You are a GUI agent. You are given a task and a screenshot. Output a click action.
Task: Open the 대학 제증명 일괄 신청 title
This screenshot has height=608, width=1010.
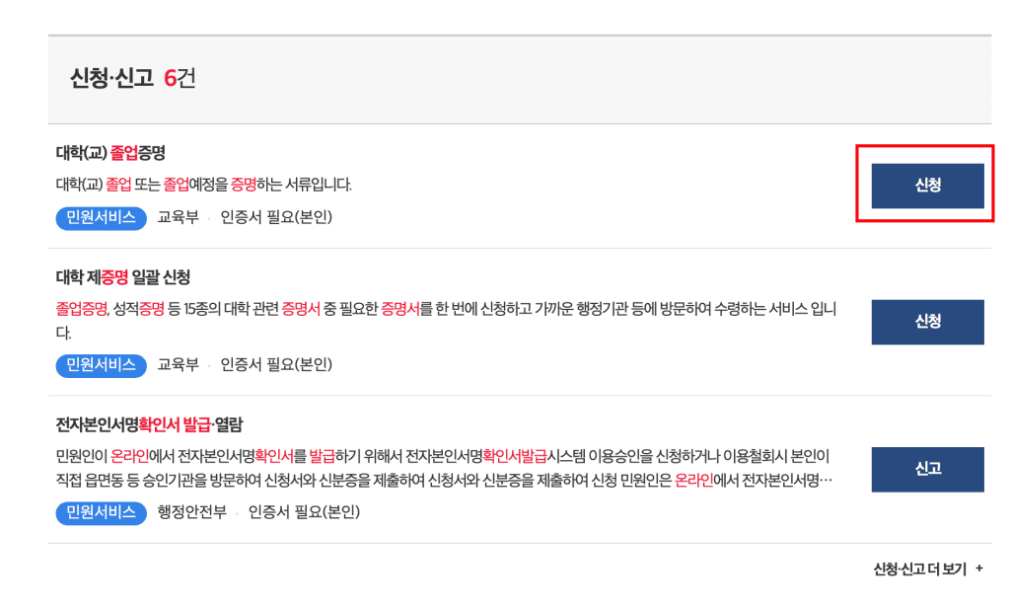point(123,276)
